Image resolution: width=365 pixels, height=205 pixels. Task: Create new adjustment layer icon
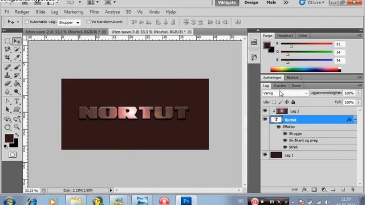[x=324, y=190]
